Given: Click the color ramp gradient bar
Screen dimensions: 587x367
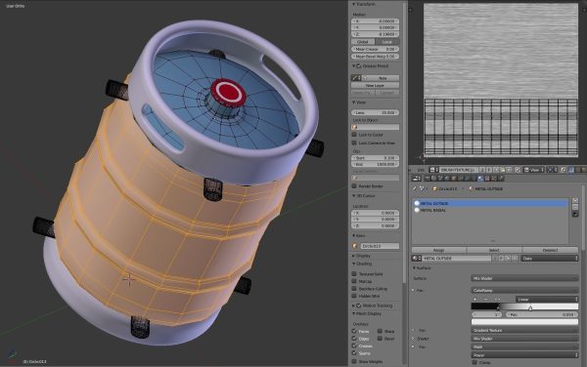Looking at the screenshot, I should (524, 306).
